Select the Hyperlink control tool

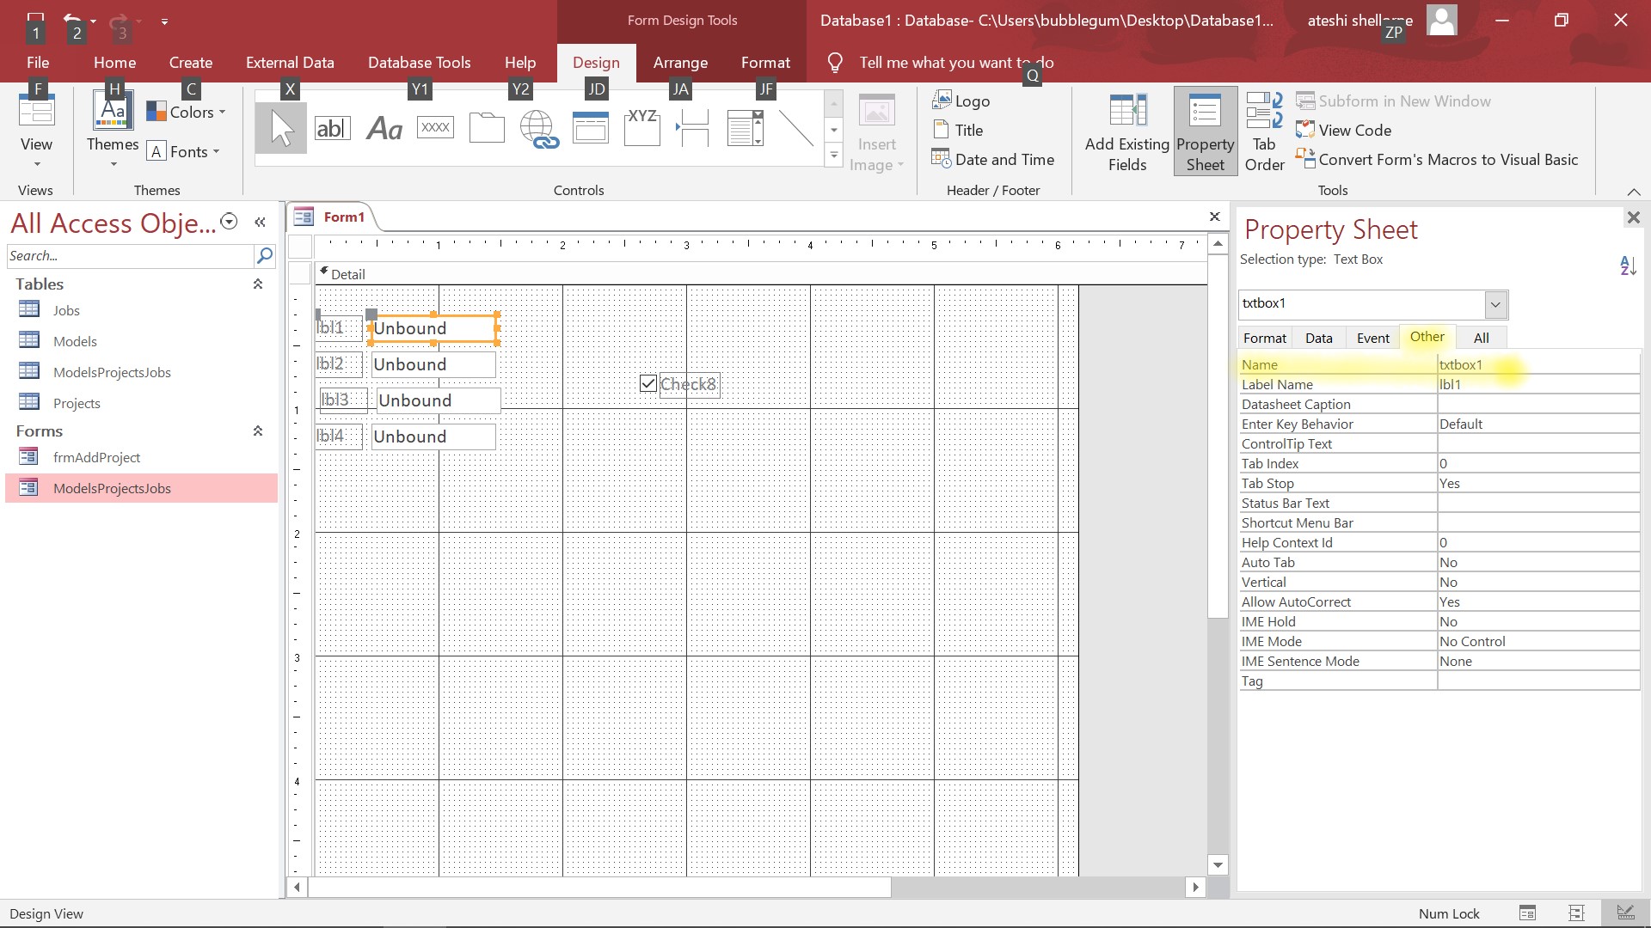(539, 127)
